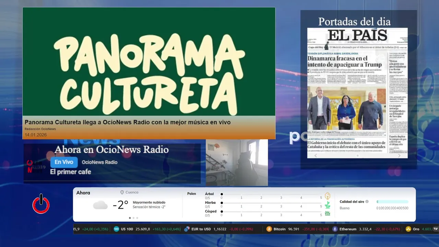Click the Bitcoin ticker icon
The height and width of the screenshot is (247, 439).
coord(269,229)
